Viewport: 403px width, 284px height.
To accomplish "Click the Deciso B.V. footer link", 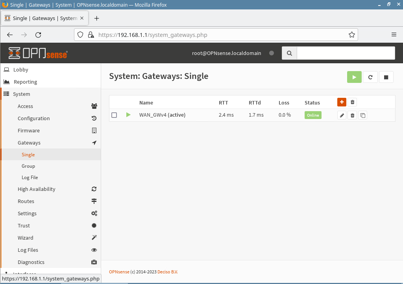I will pos(168,272).
